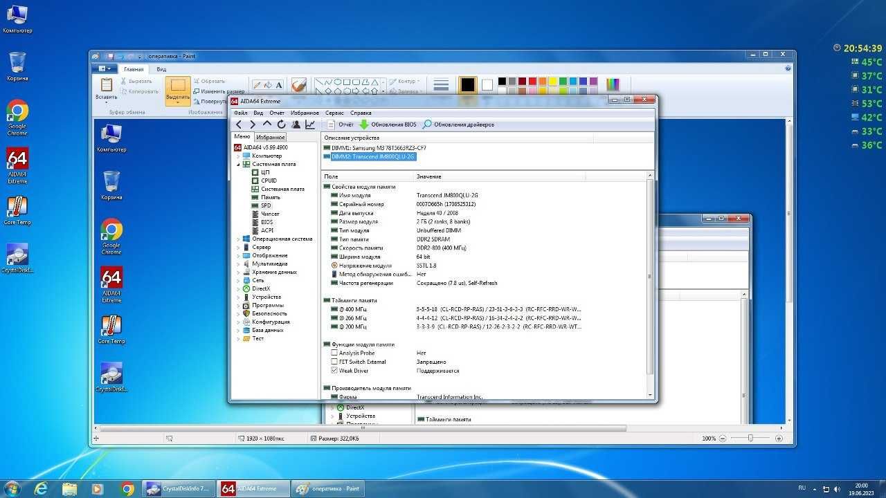Expand DirectX tree node
Screen dimensions: 886x498
(238, 288)
